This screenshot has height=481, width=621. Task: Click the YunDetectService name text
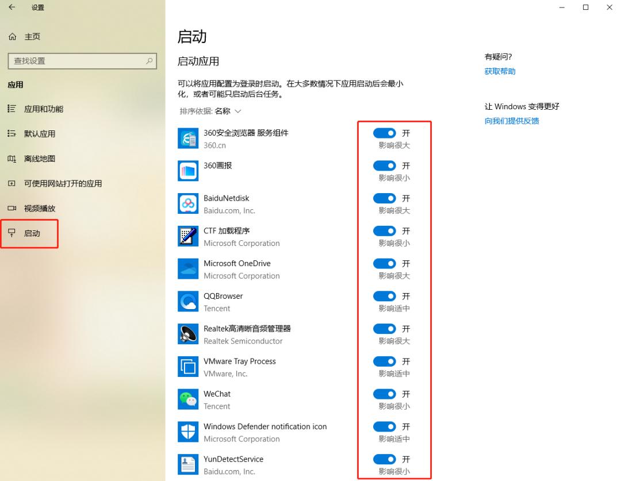[x=233, y=459]
